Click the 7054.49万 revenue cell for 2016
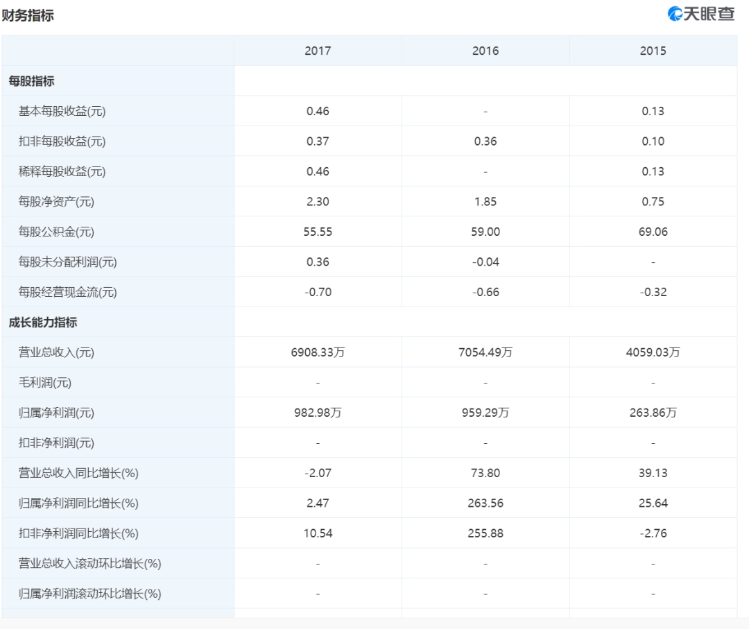This screenshot has height=629, width=749. tap(485, 352)
